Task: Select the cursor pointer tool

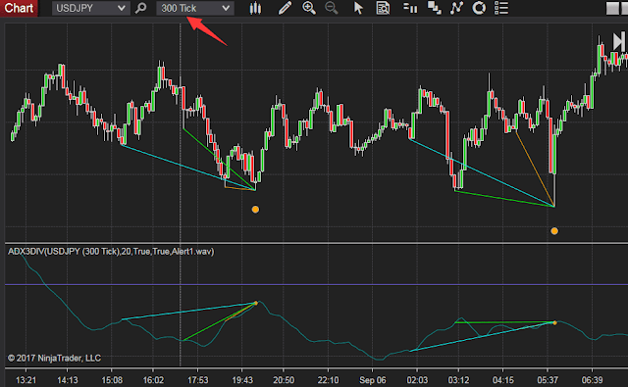Action: pos(358,8)
